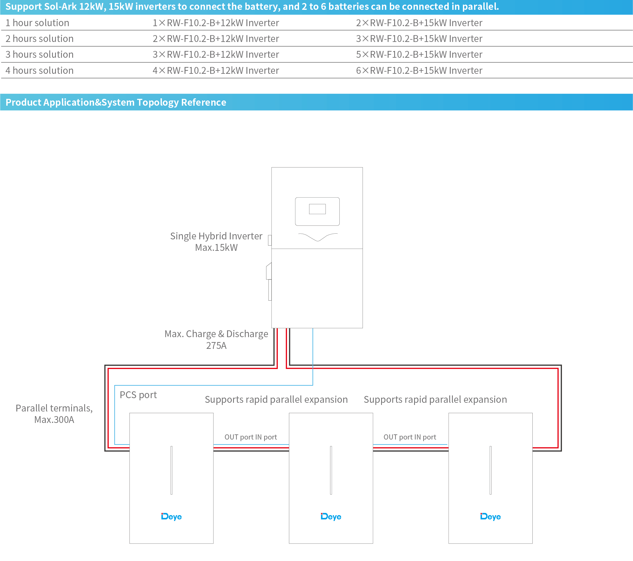Viewport: 633px width, 561px height.
Task: Click the hybrid inverter display screen
Action: point(317,209)
